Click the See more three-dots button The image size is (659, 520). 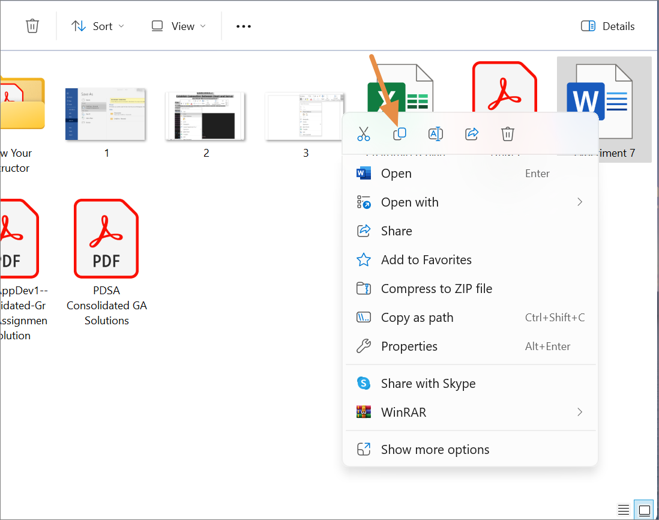click(243, 26)
